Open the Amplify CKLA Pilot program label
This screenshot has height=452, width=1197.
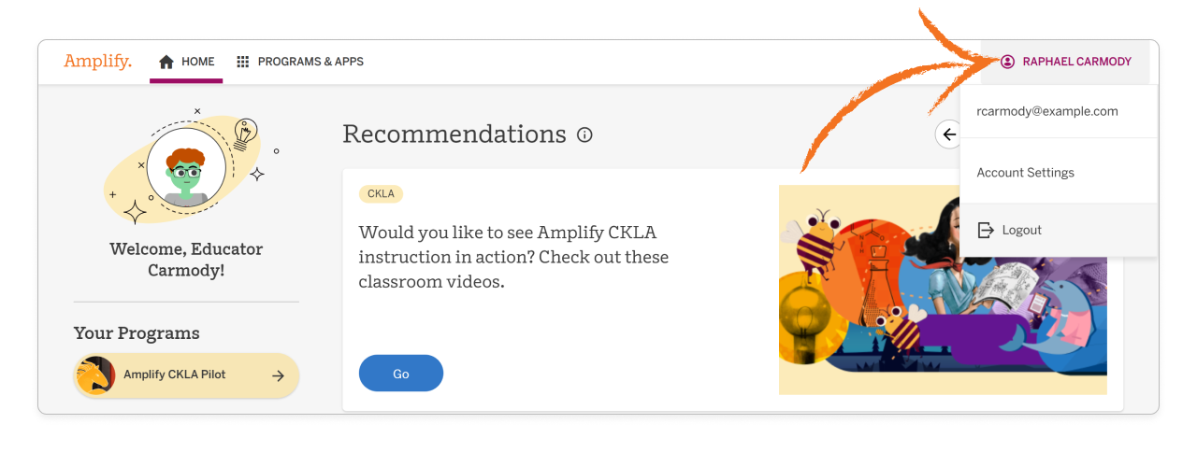pyautogui.click(x=175, y=375)
